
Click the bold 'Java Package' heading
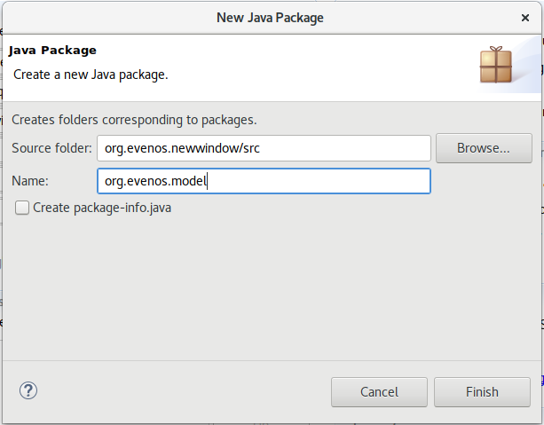coord(52,51)
